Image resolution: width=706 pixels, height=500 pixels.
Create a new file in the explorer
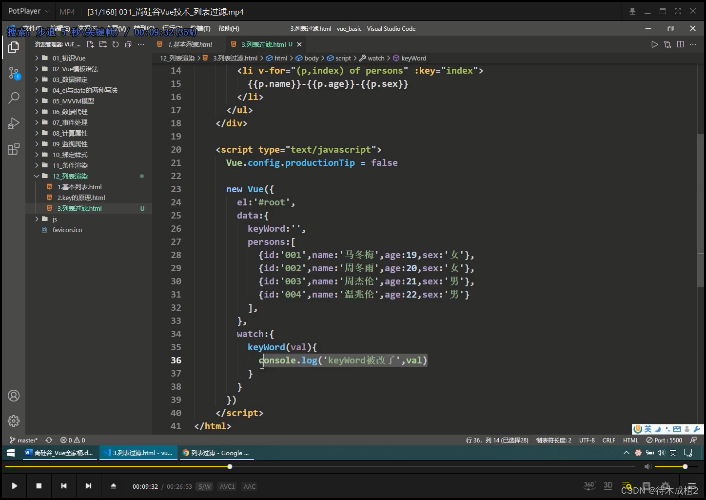click(x=90, y=44)
